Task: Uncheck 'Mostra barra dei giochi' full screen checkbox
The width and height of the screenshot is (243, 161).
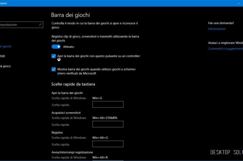Action: pos(54,69)
